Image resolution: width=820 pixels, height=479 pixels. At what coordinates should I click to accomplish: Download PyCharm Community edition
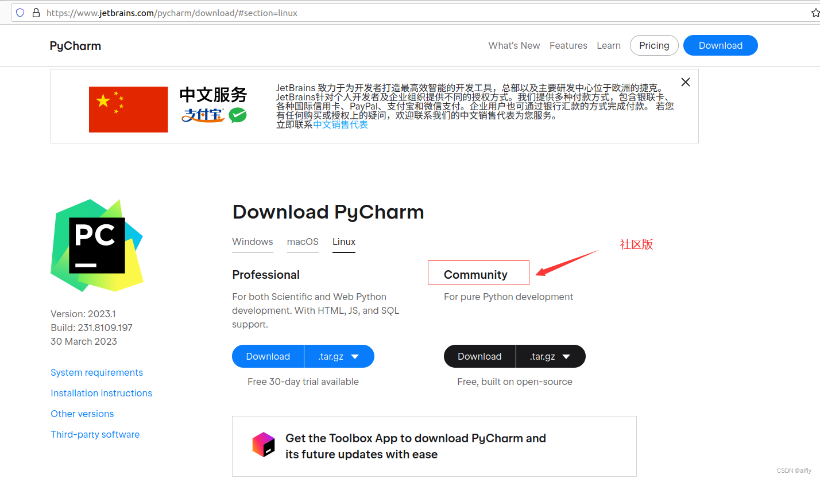(x=479, y=356)
